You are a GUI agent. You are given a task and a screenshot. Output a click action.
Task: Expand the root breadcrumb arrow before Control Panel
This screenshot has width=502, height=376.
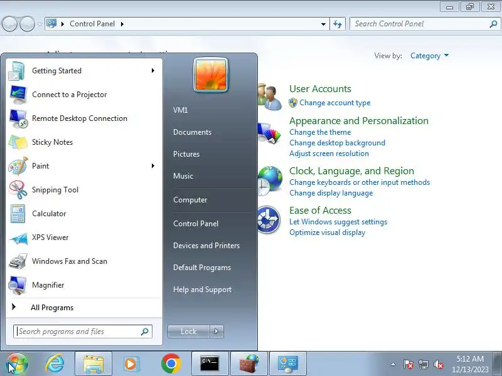62,24
